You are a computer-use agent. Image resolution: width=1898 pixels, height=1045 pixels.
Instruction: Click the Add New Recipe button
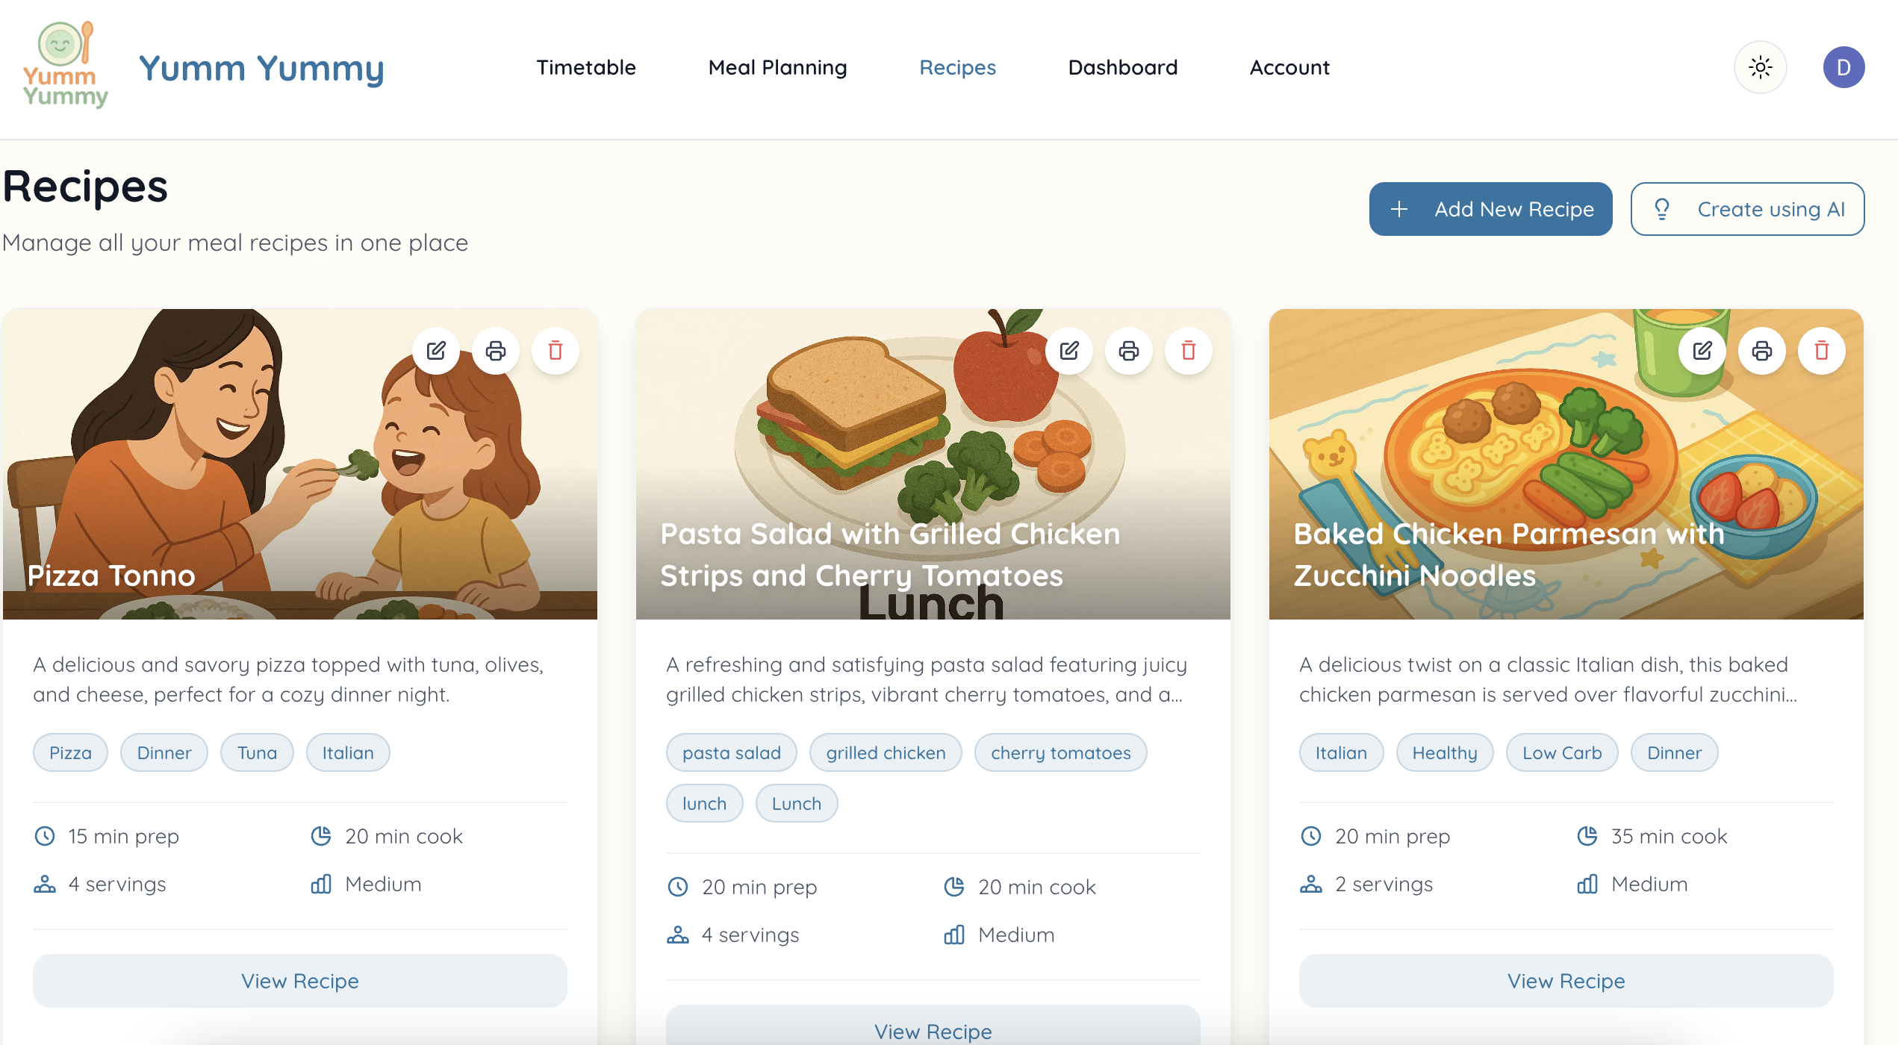tap(1490, 209)
